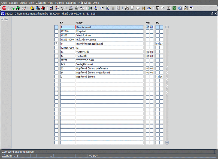Click name field Doplňková činnost nezdaňovaná
The height and width of the screenshot is (159, 218).
pyautogui.click(x=110, y=73)
